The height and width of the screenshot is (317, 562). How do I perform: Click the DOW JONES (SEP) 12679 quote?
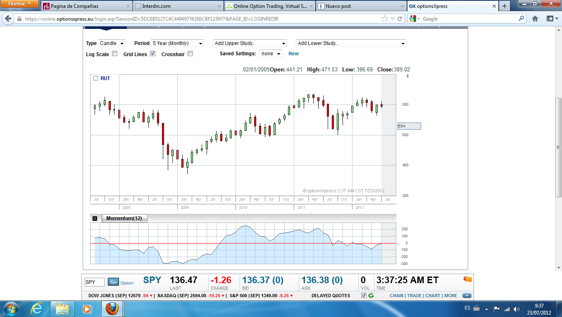point(121,296)
